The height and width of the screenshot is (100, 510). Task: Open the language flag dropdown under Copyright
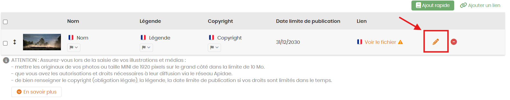[x=214, y=48]
